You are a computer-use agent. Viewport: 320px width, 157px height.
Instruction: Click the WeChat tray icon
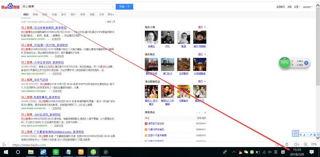click(x=246, y=152)
